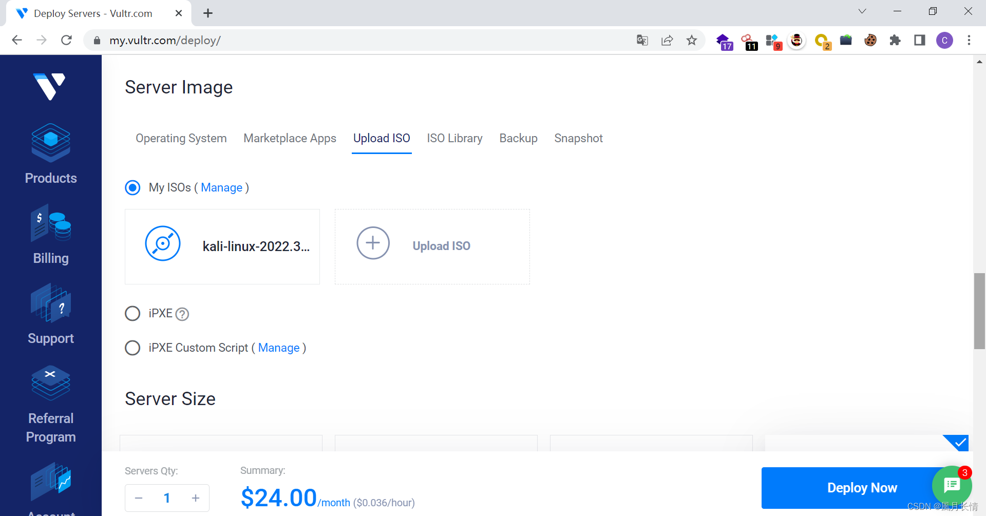The height and width of the screenshot is (516, 986).
Task: Open the live chat bubble
Action: coord(952,485)
